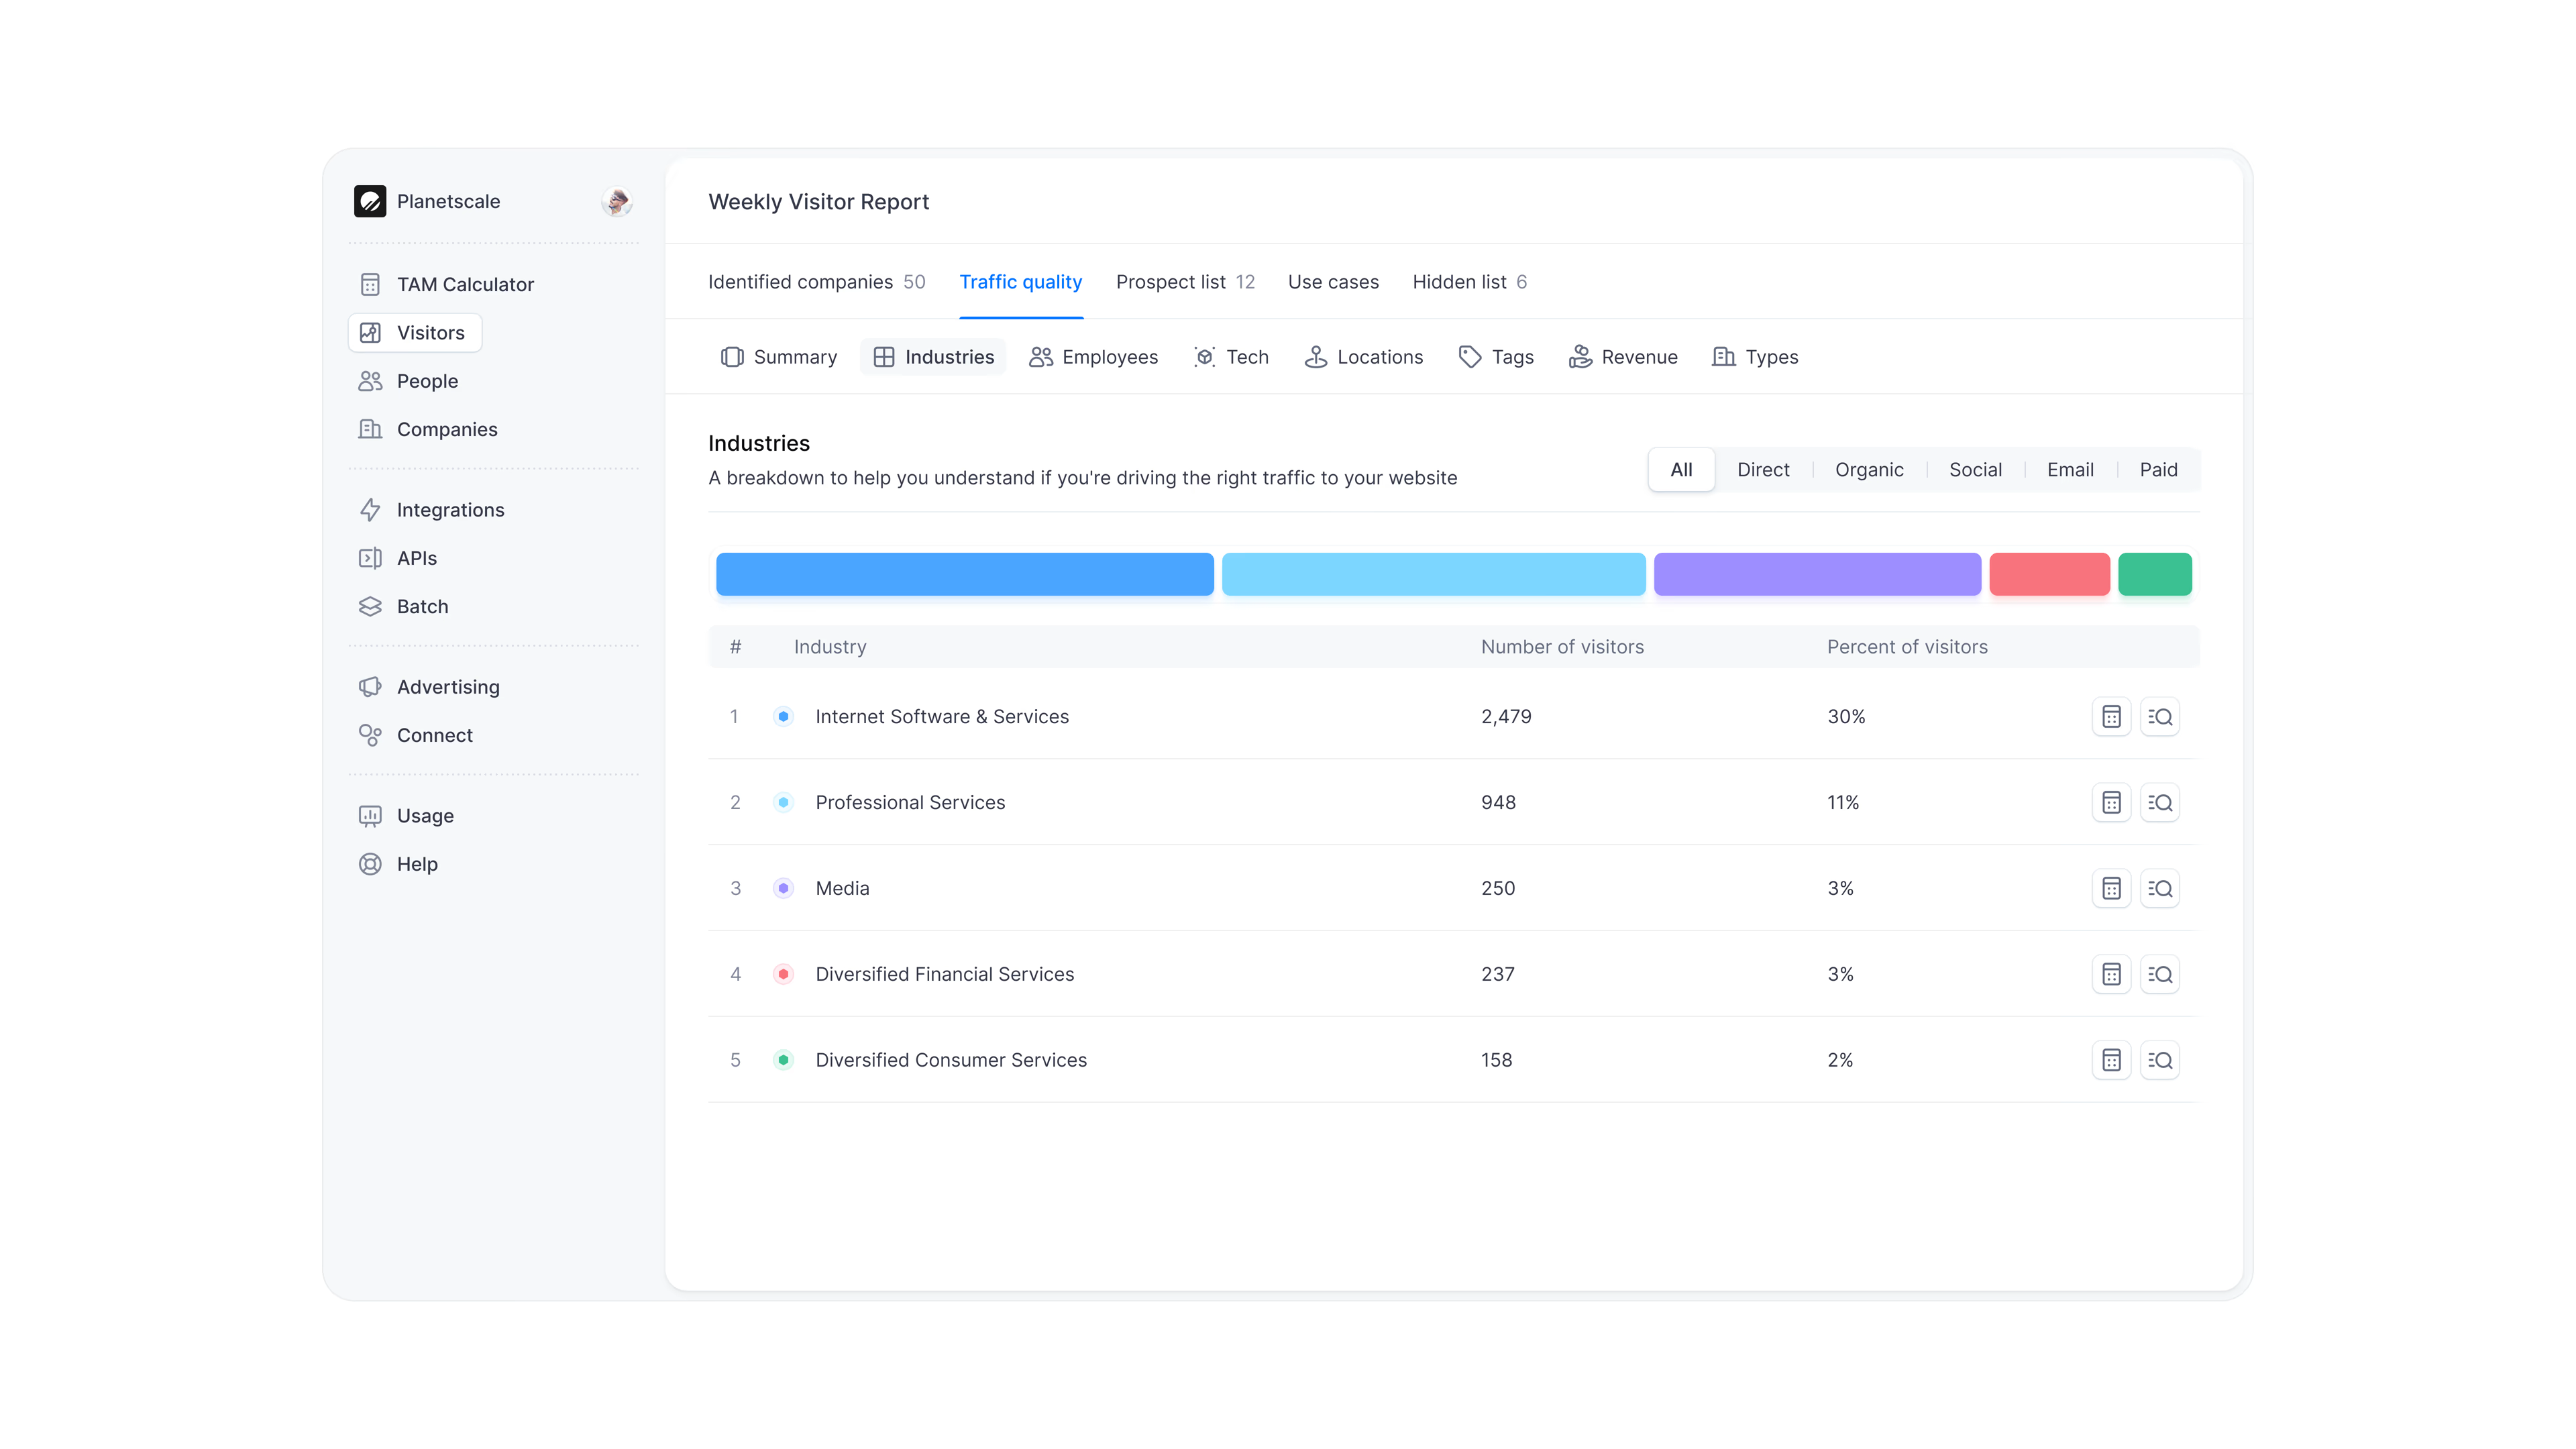Click the purple Media bar segment

tap(1816, 574)
